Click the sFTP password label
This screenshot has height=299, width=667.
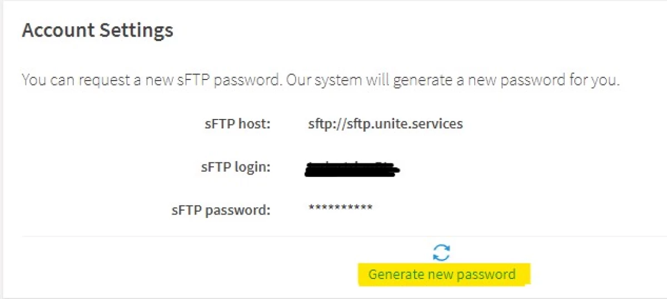coord(221,210)
